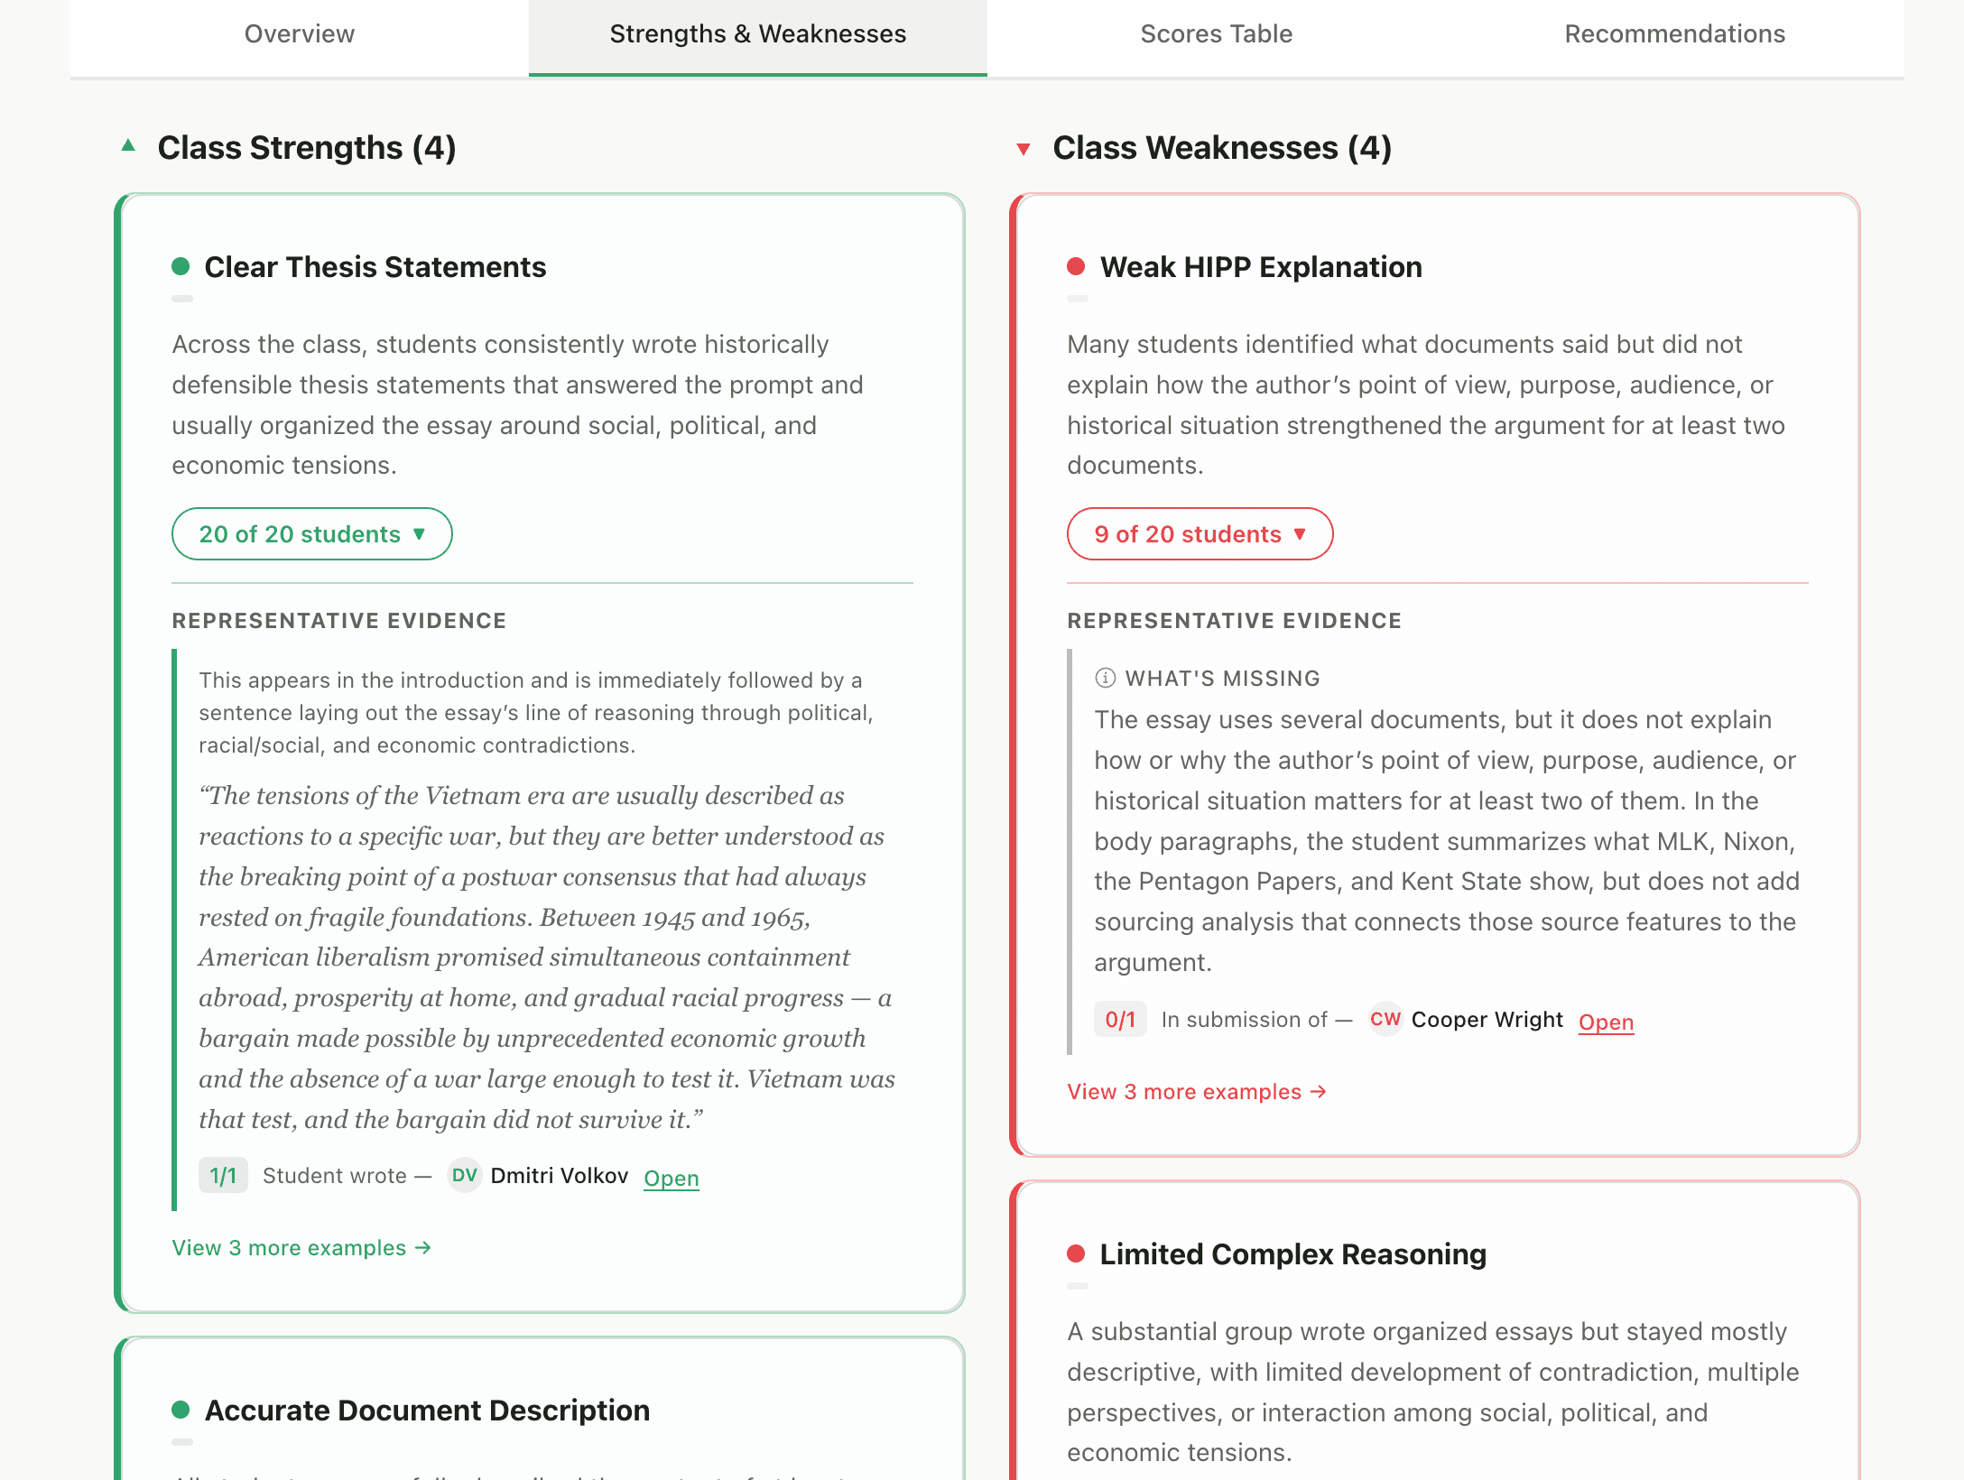1964x1480 pixels.
Task: Switch to the Overview tab
Action: pyautogui.click(x=299, y=33)
